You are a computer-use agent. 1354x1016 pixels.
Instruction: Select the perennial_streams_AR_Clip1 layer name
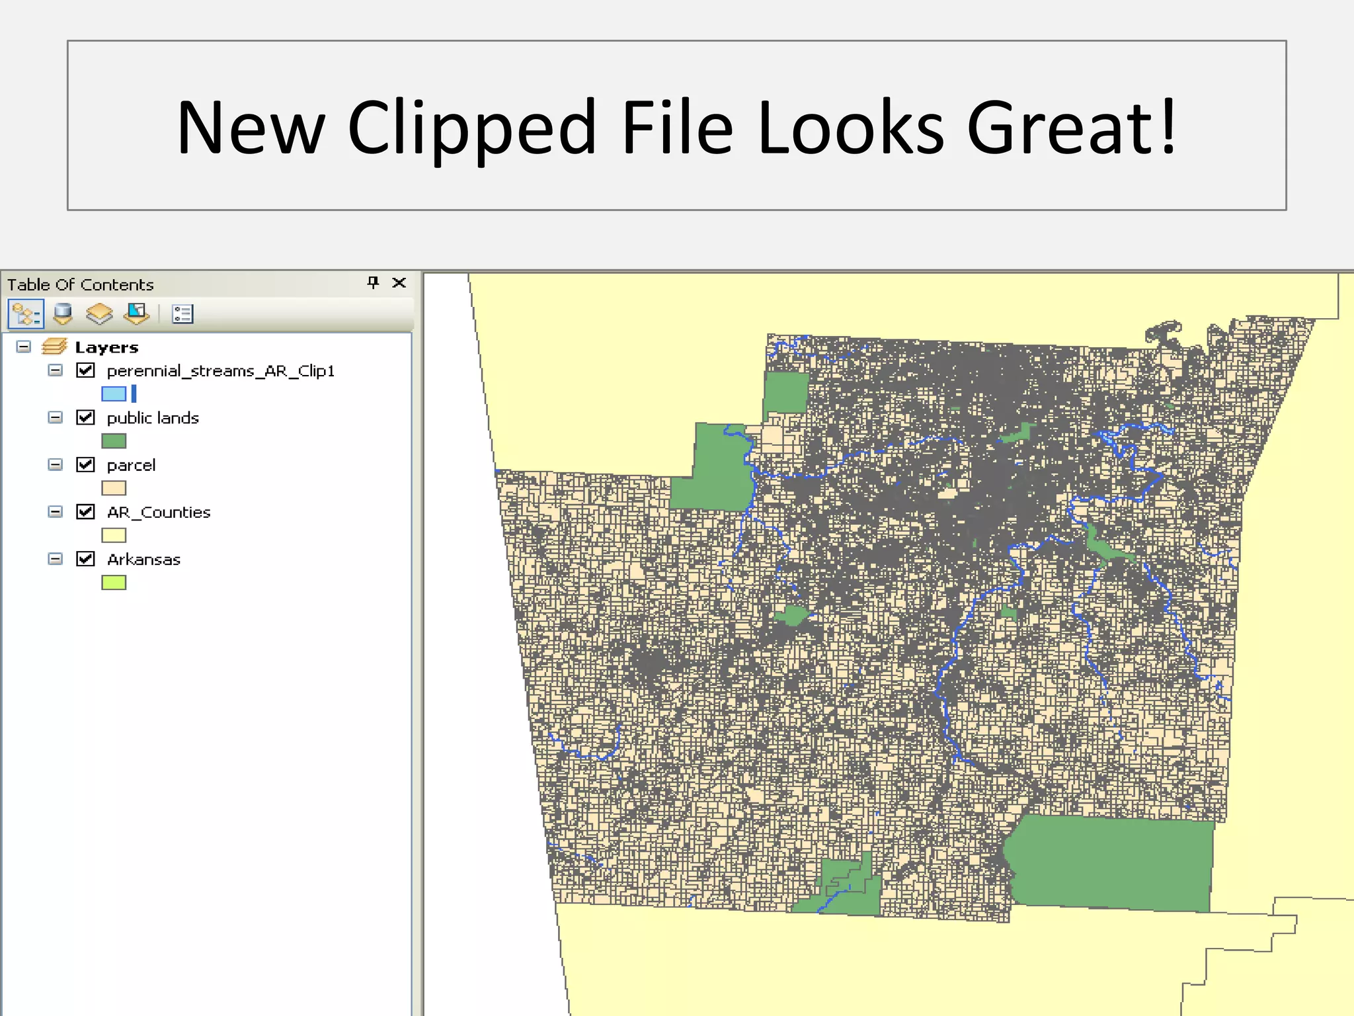pyautogui.click(x=221, y=371)
